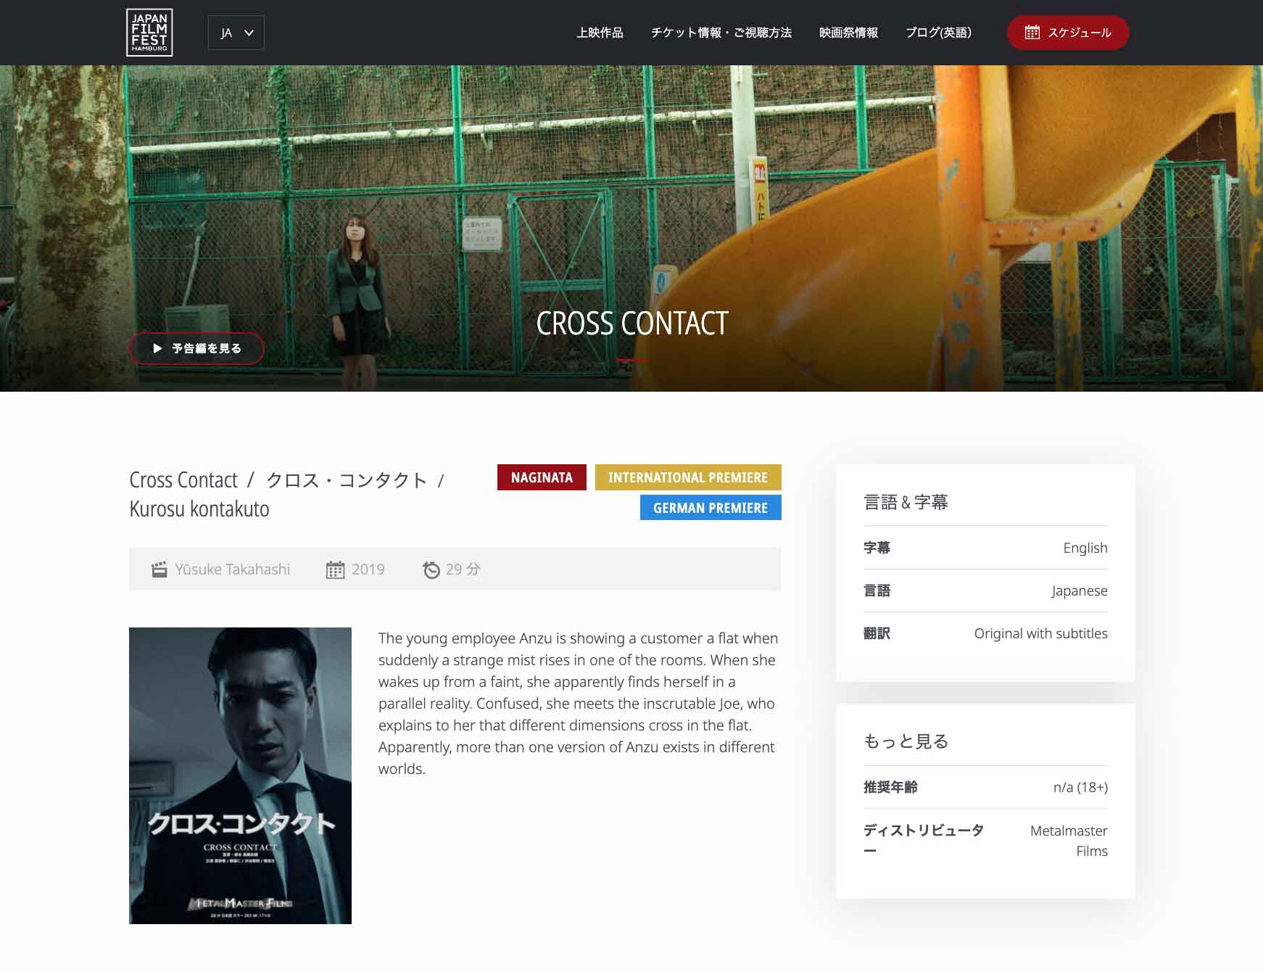Play the trailer with 予告編を見る button

[x=196, y=348]
